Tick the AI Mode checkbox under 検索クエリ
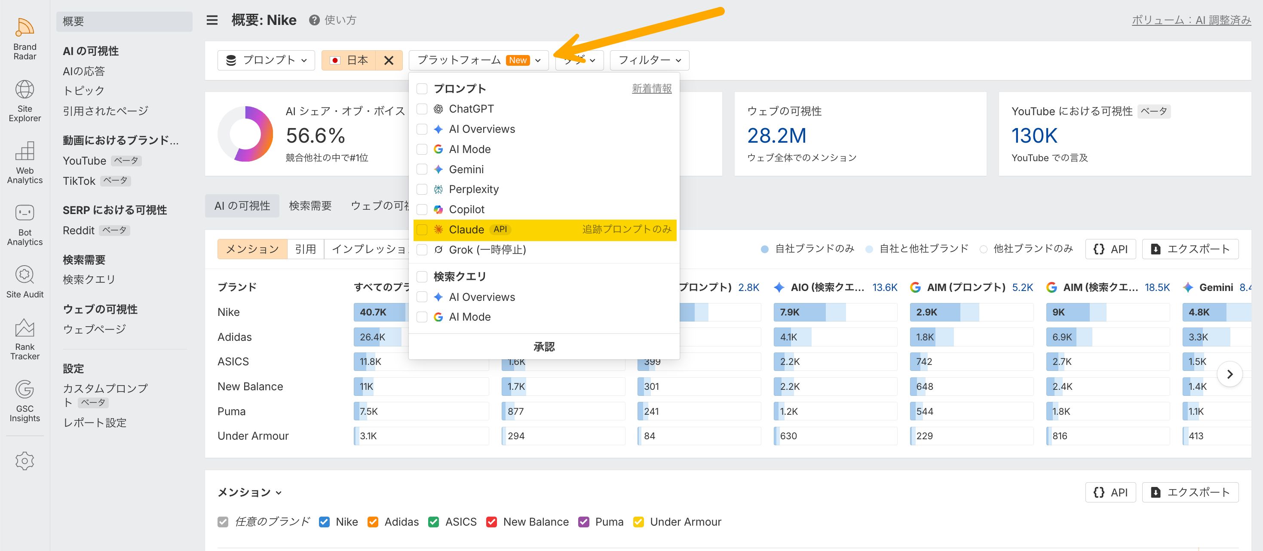Screen dimensions: 1263x551 tap(422, 317)
